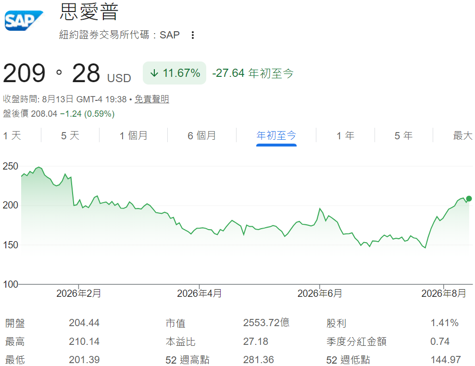
Task: Click the 52-week high value 281.36
Action: (258, 360)
